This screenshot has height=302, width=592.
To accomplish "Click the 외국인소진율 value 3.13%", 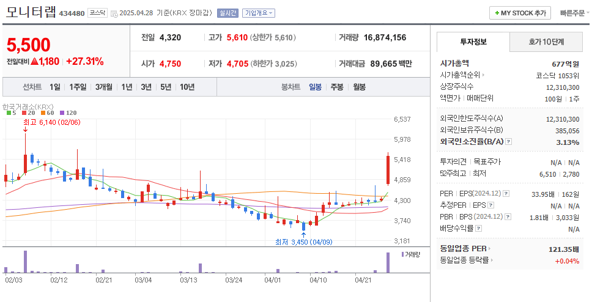I will [567, 142].
